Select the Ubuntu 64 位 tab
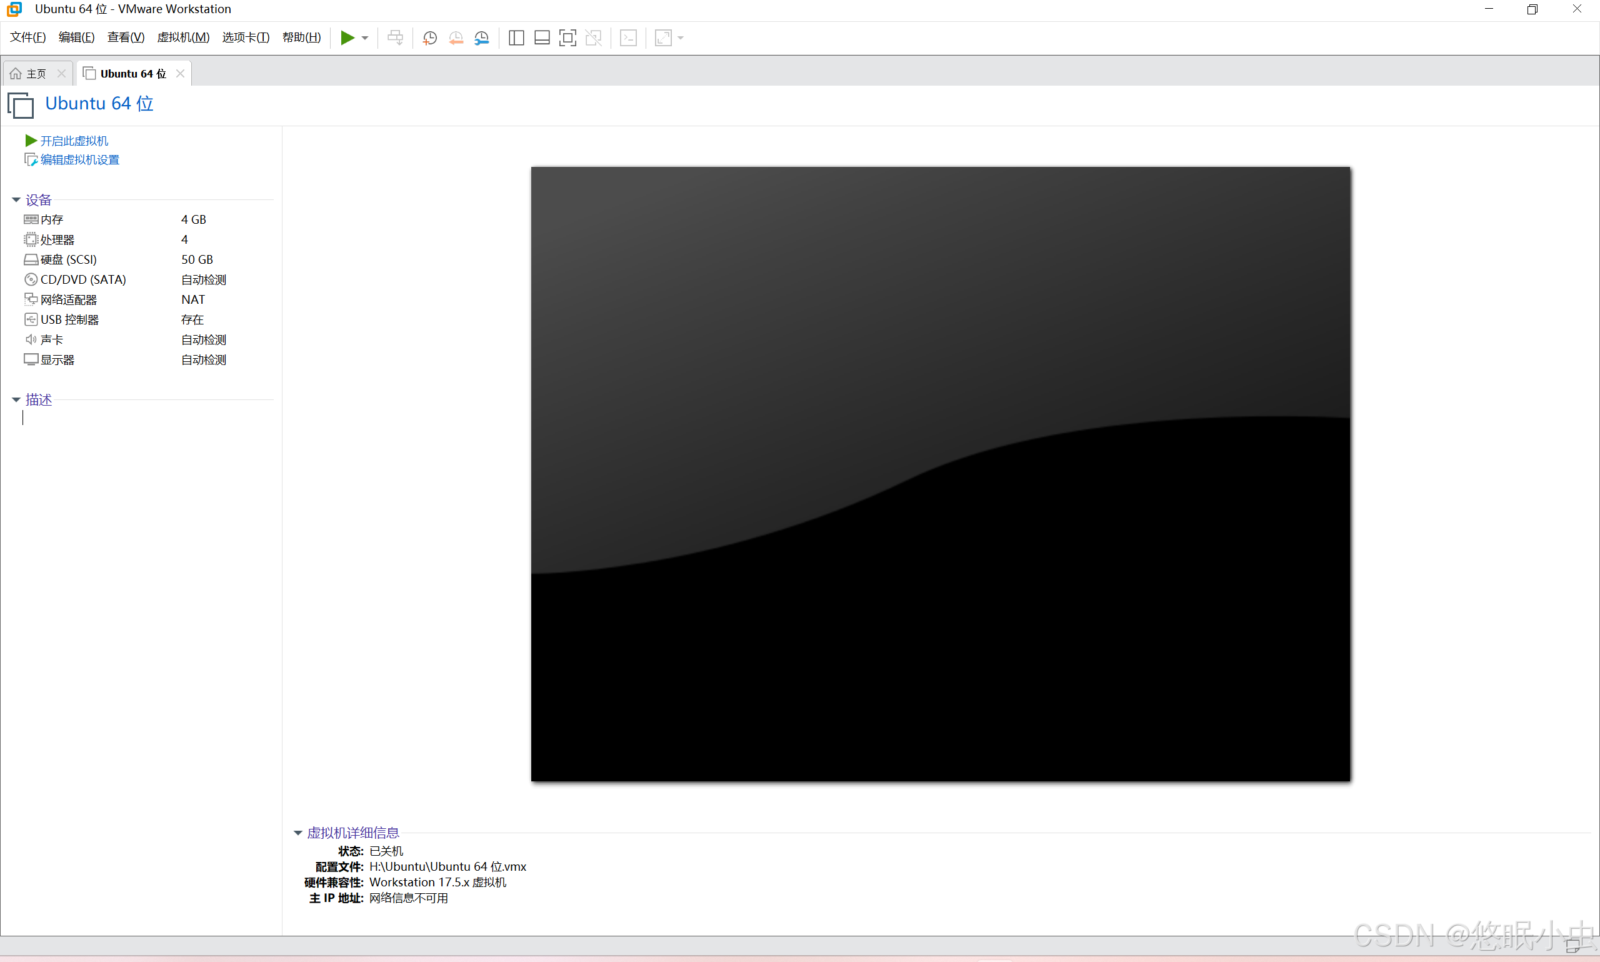This screenshot has width=1600, height=962. point(133,74)
